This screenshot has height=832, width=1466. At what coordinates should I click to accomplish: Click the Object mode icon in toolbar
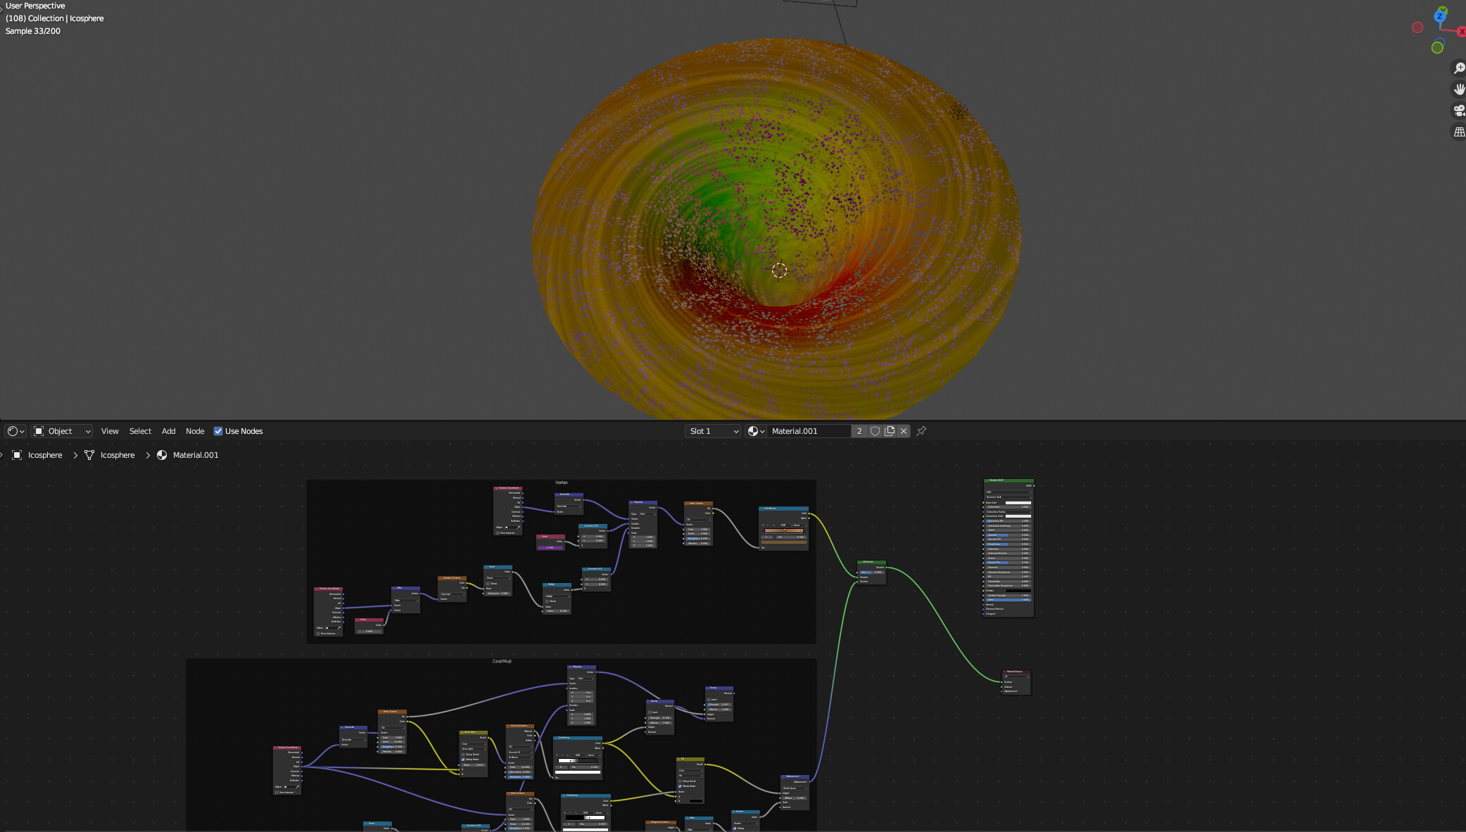point(40,430)
